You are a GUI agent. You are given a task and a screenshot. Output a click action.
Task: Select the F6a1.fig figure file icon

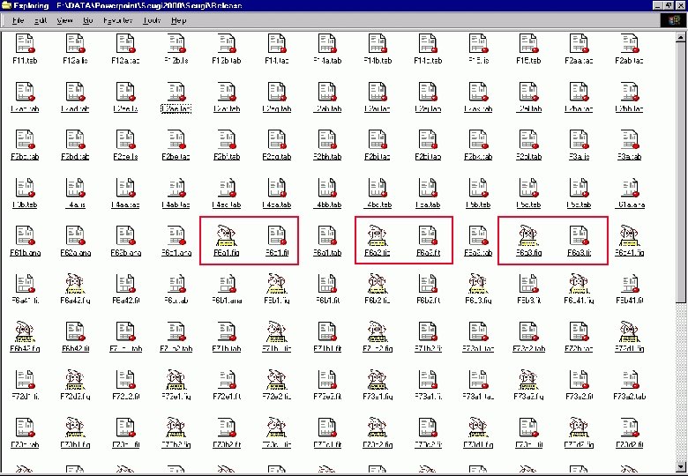coord(227,236)
